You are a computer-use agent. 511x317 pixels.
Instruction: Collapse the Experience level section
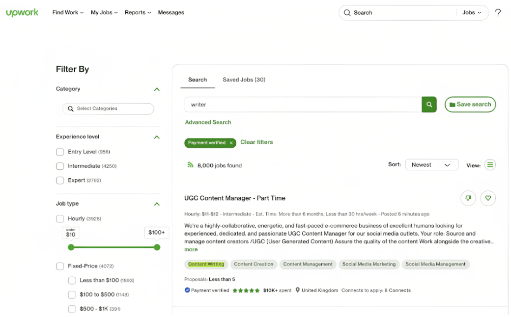[156, 137]
